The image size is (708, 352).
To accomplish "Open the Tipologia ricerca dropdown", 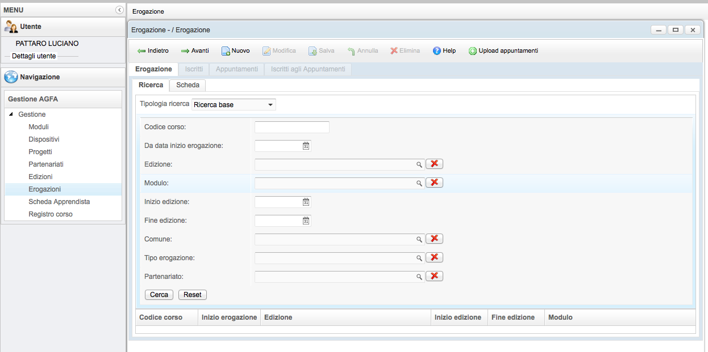I will pyautogui.click(x=270, y=105).
